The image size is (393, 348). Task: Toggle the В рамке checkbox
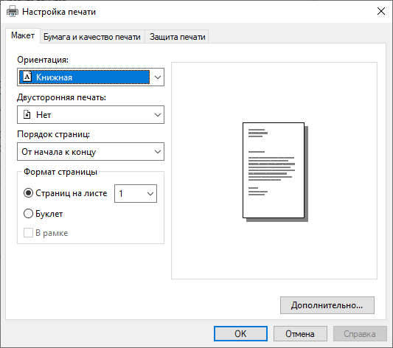coord(28,233)
